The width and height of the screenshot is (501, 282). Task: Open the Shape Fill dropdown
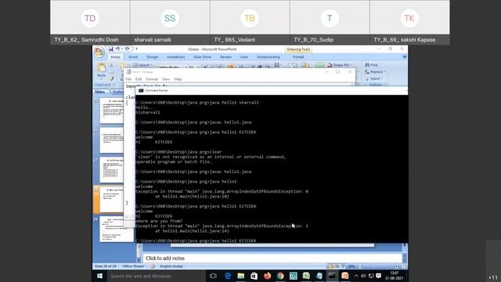(x=339, y=65)
